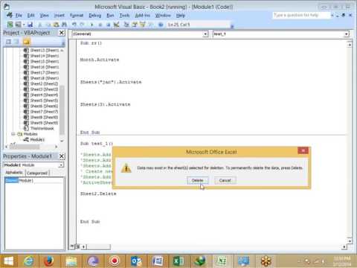357x268 pixels.
Task: Click the VBA Help question icon
Action: click(x=161, y=25)
